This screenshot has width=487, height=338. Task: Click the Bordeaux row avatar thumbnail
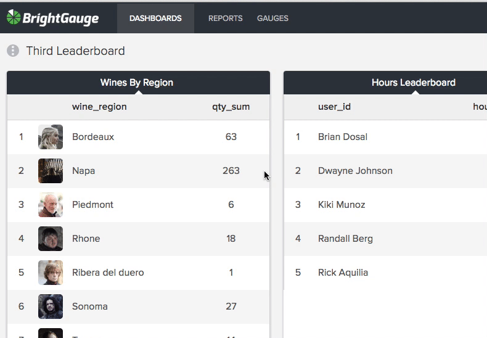coord(51,137)
